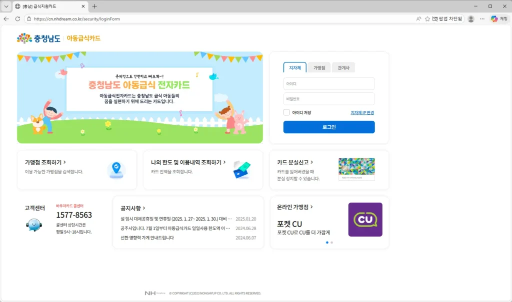Screen dimensions: 512x302
Task: Click the lost card thumbnail image
Action: (x=356, y=169)
